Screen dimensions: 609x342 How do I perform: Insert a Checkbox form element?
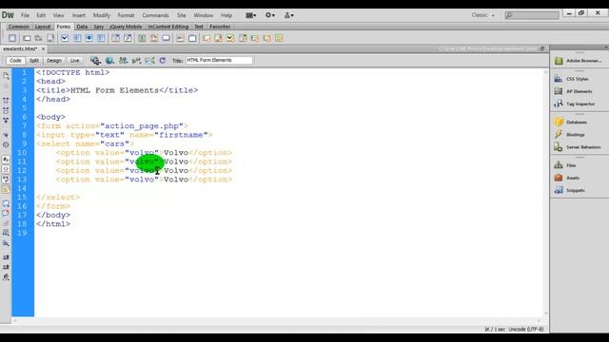point(65,38)
